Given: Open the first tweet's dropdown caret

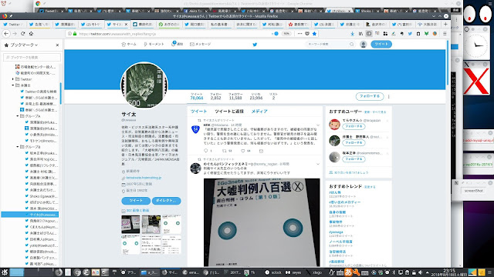Looking at the screenshot, I should coord(318,125).
